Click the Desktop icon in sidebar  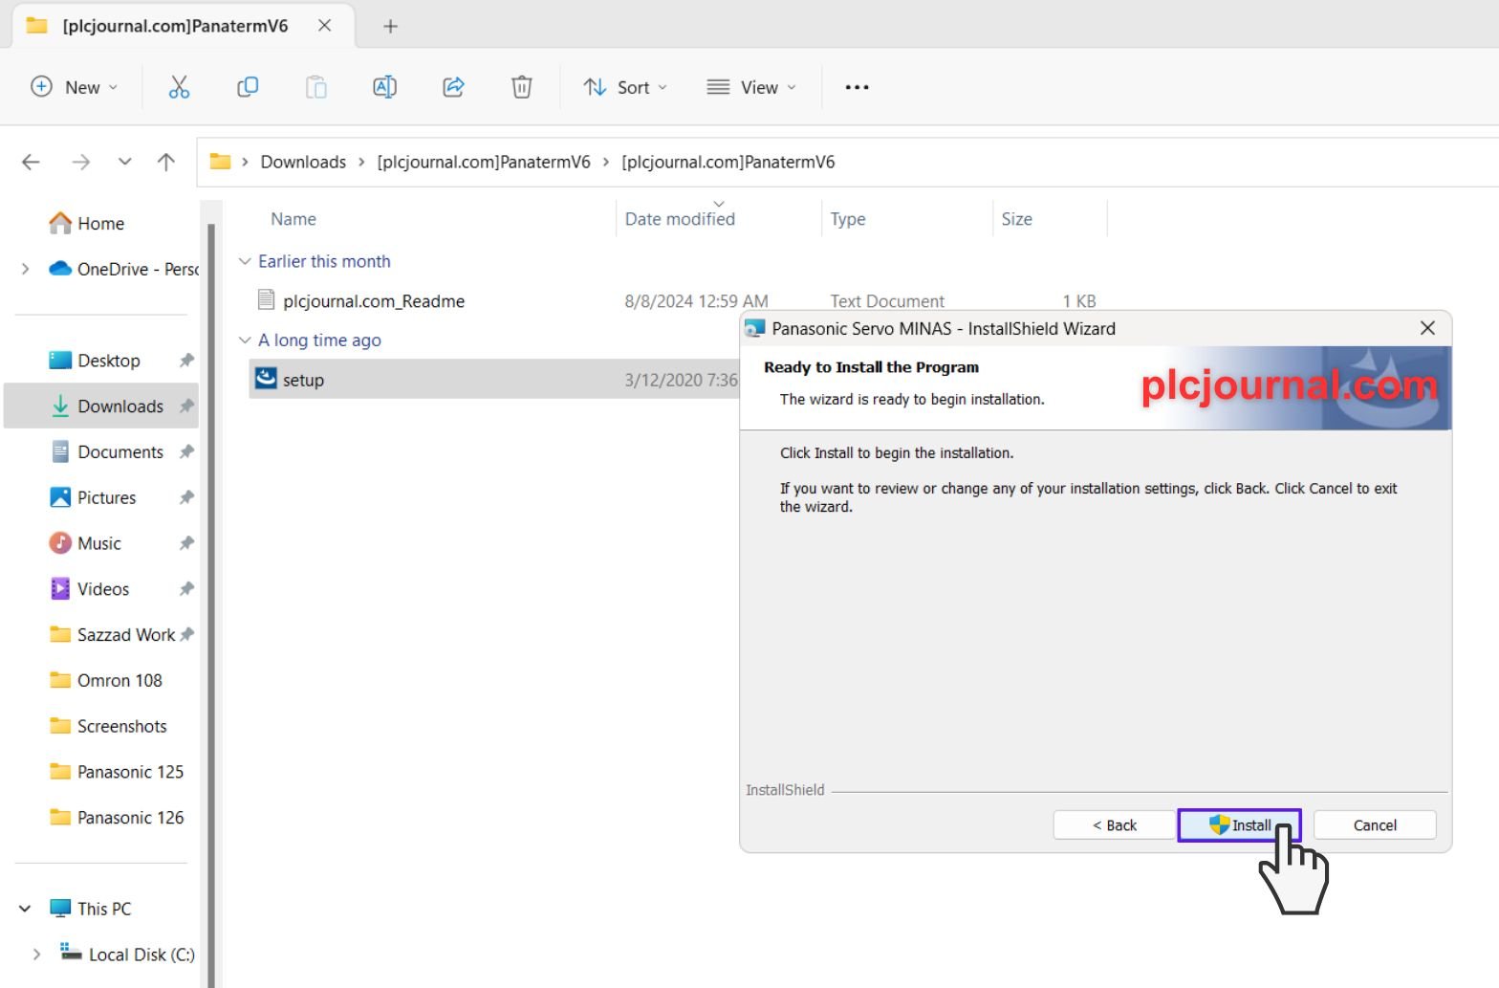(60, 361)
